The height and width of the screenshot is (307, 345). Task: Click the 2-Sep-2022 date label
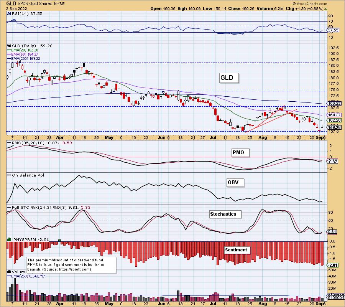[x=16, y=8]
